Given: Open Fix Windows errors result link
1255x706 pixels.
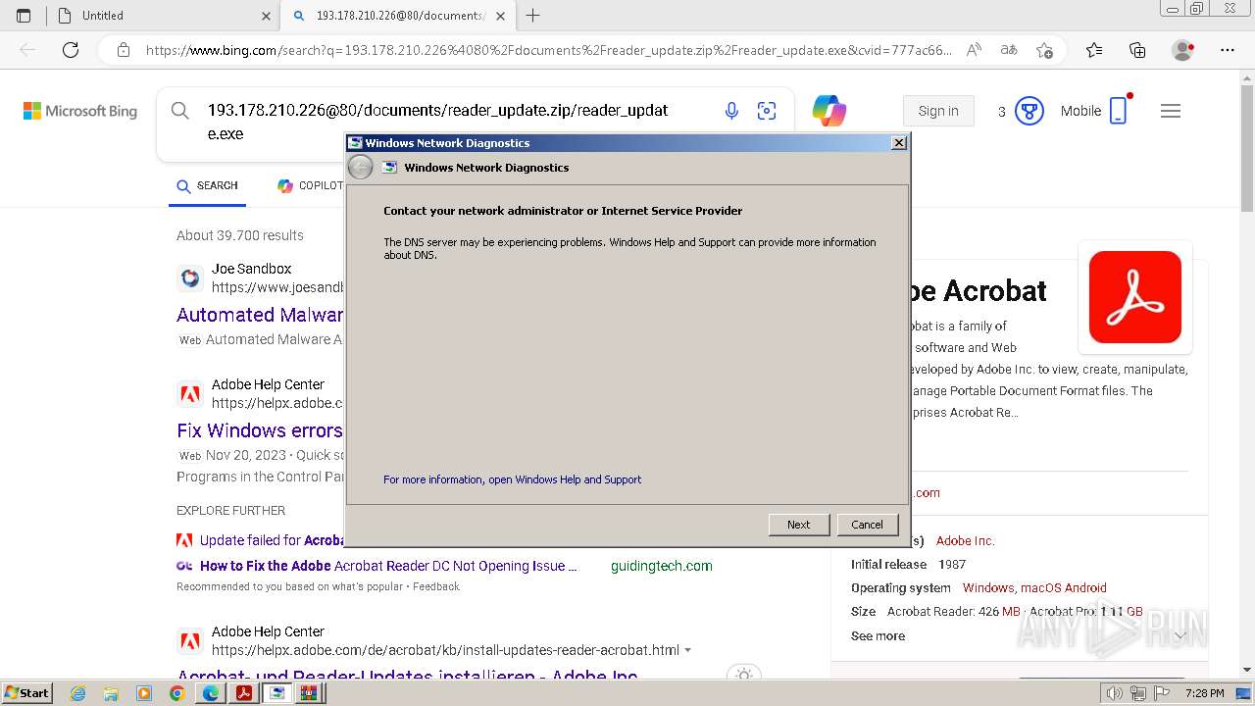Looking at the screenshot, I should (x=260, y=430).
